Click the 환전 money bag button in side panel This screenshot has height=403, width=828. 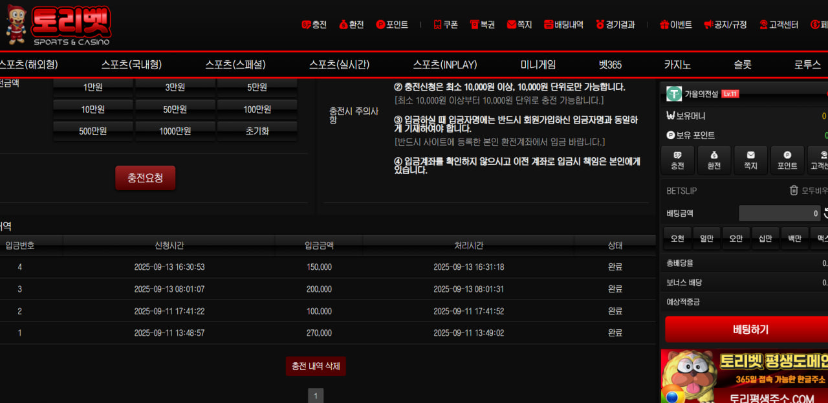pyautogui.click(x=714, y=160)
